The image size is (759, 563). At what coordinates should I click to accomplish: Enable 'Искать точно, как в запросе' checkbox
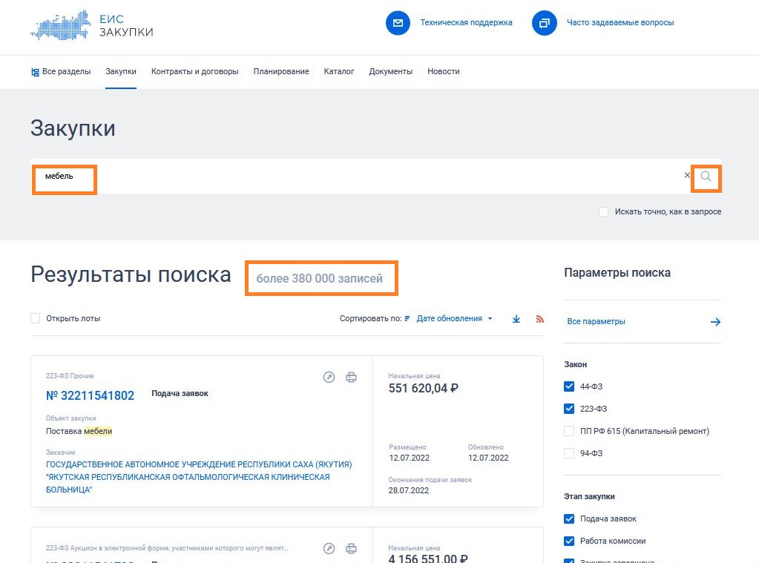[x=603, y=212]
